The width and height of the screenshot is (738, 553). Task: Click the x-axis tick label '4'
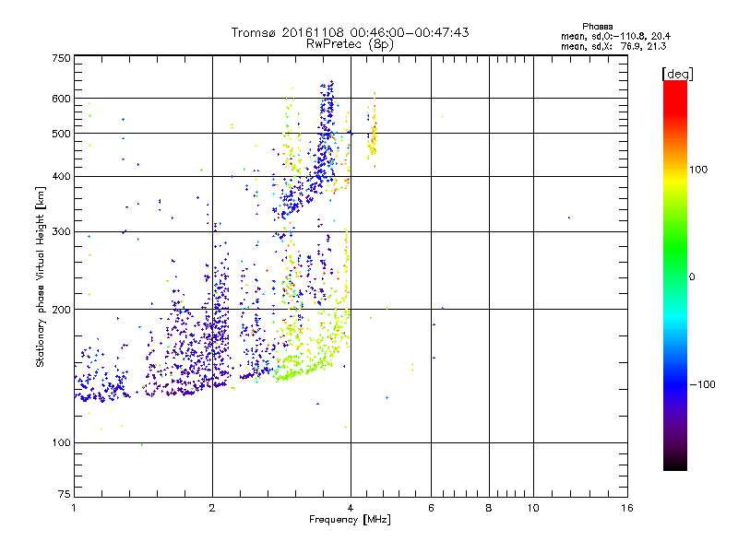tap(351, 508)
